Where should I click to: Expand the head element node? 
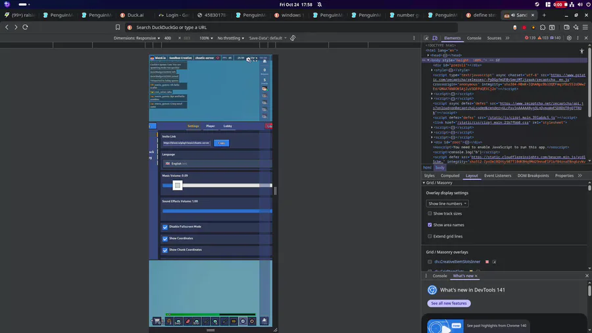(x=428, y=55)
